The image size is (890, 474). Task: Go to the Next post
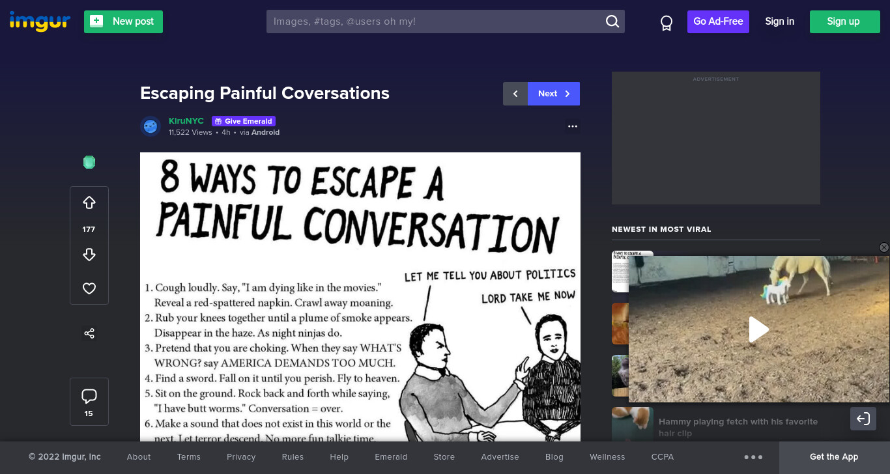554,94
